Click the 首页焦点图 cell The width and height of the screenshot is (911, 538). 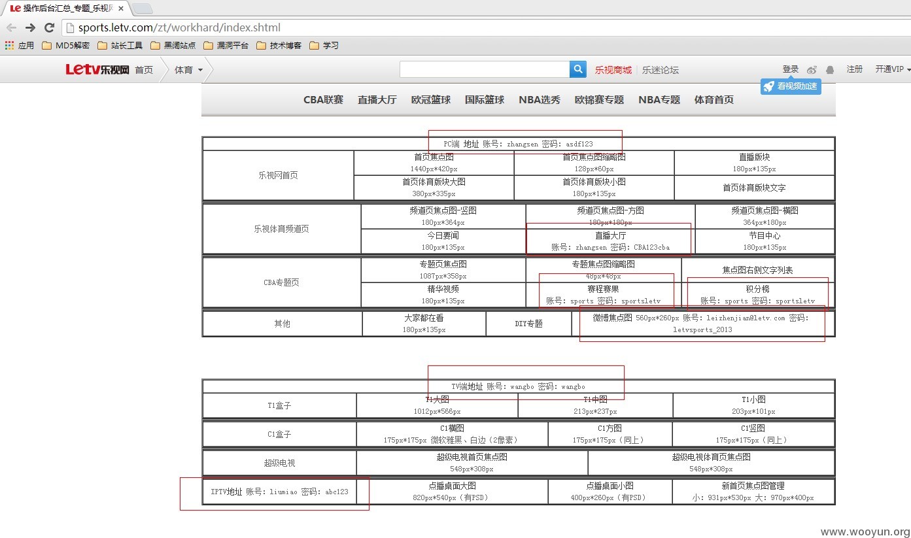(x=434, y=163)
